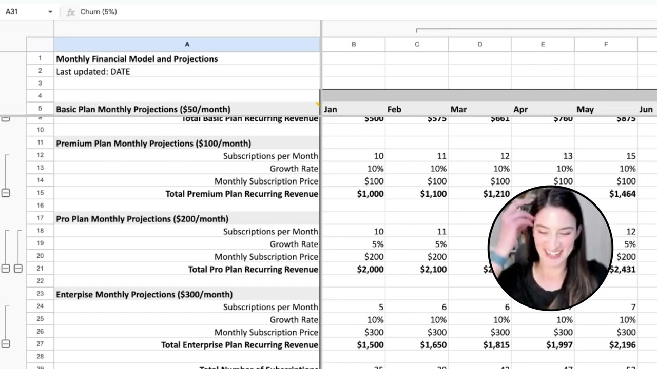The width and height of the screenshot is (657, 369).
Task: Click the Feb month header cell
Action: (x=417, y=109)
